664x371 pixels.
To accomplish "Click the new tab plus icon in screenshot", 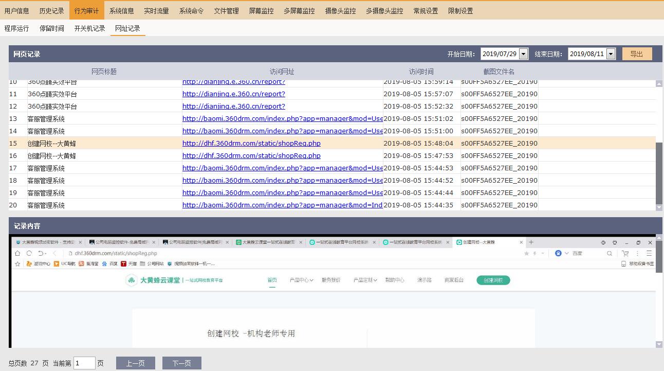I will click(531, 242).
